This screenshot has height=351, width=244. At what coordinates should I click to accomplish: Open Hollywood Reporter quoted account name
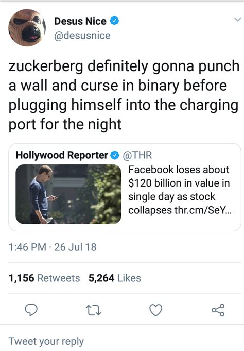coord(62,155)
